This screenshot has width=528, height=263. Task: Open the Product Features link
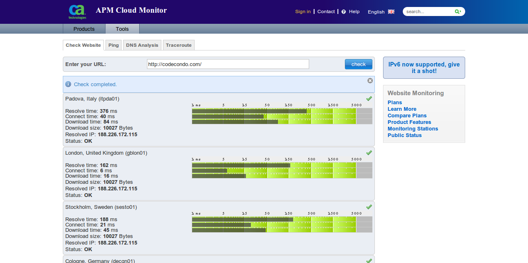409,122
